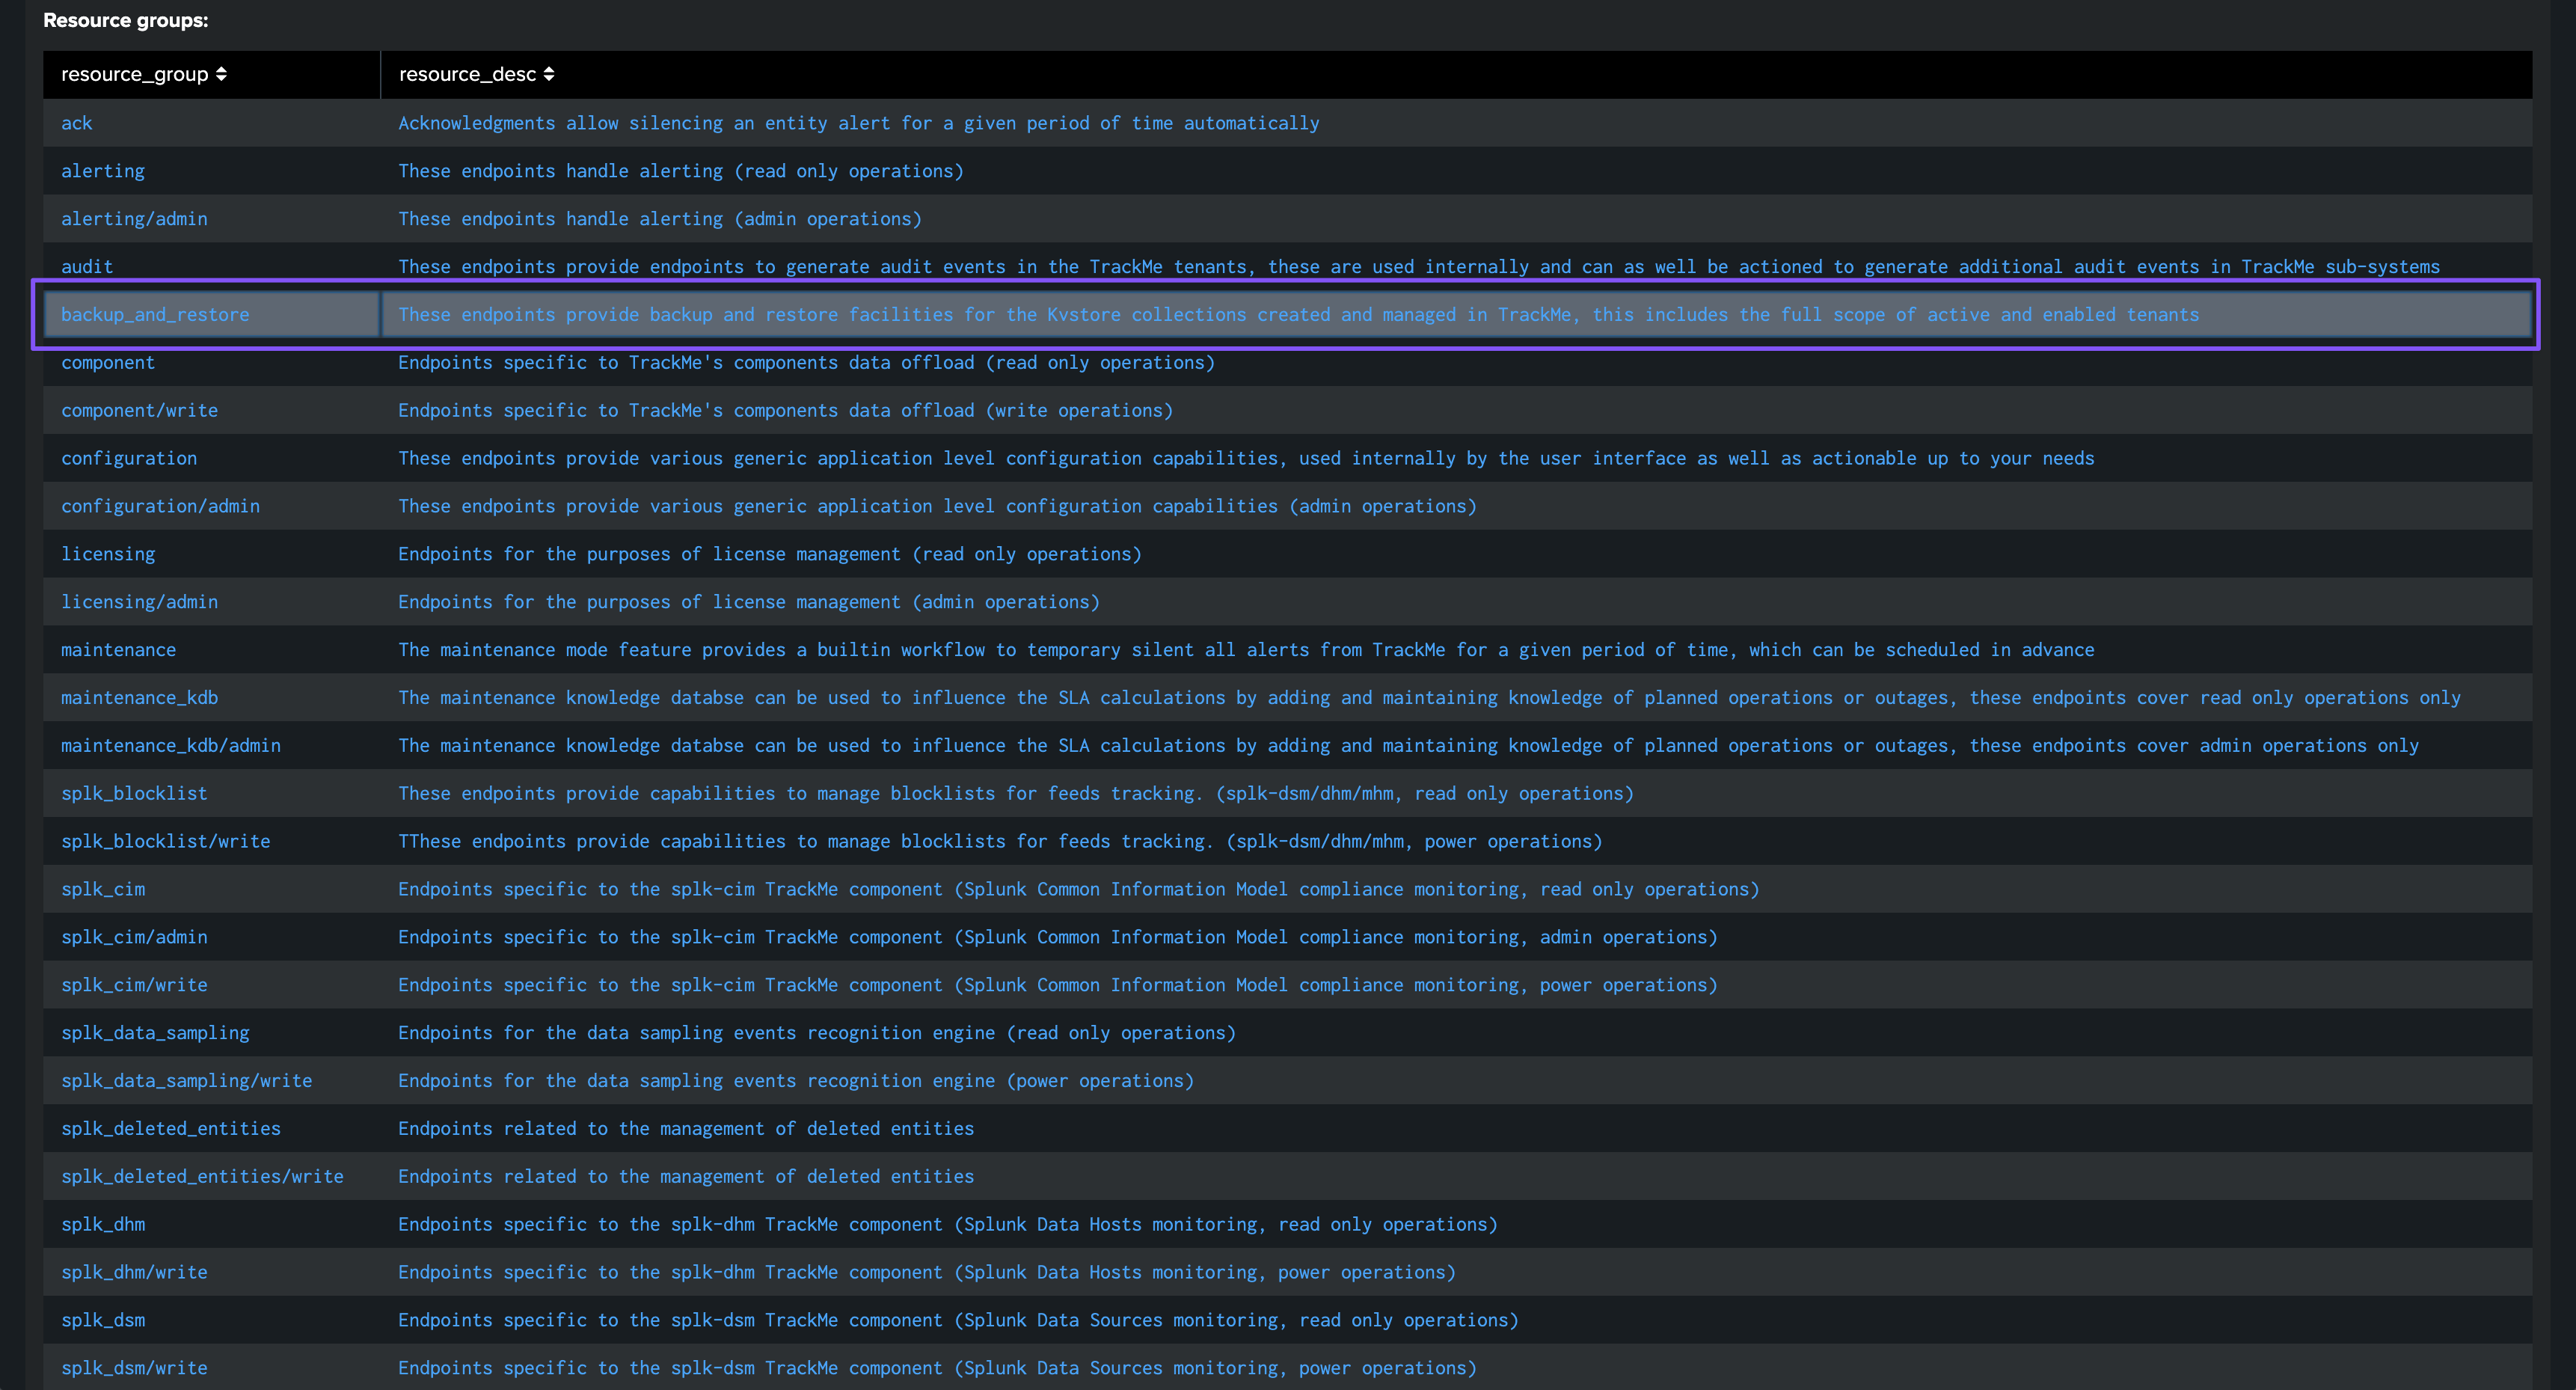Image resolution: width=2576 pixels, height=1390 pixels.
Task: Click description 'Acknowledgments allow silencing an entity alert'
Action: point(859,123)
